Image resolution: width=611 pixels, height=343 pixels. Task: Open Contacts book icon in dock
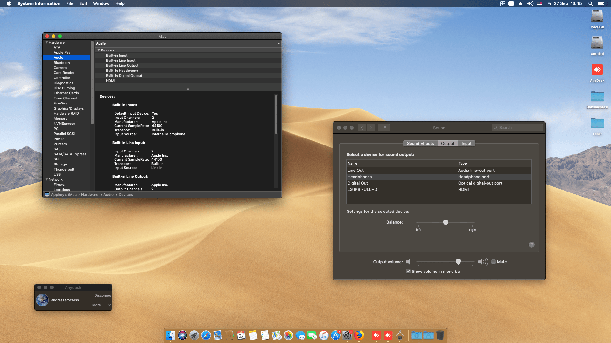[229, 335]
